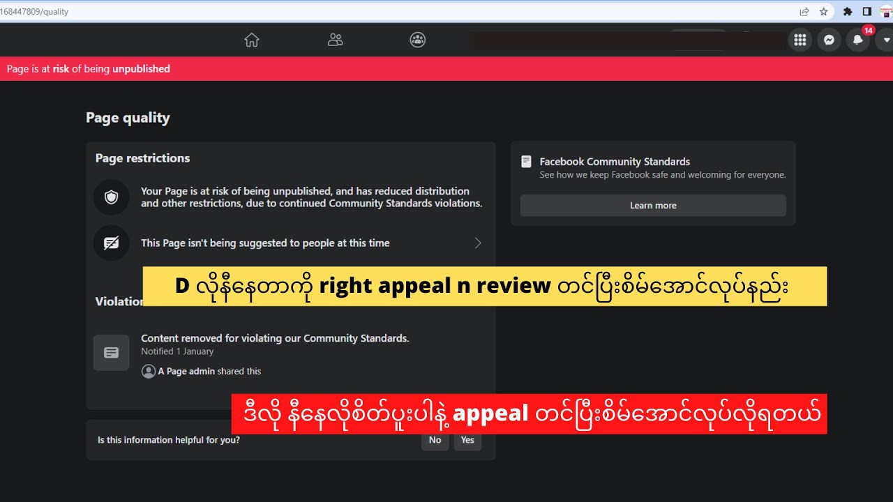
Task: Click the browser share page icon
Action: (x=804, y=11)
